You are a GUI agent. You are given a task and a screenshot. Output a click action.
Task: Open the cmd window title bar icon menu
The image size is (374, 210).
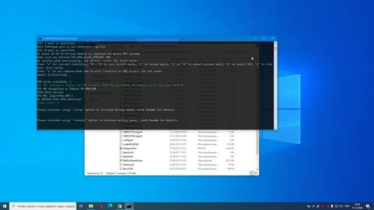tap(40, 38)
